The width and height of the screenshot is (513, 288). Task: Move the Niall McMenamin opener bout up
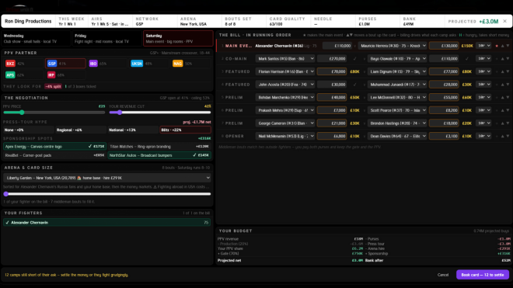[503, 137]
